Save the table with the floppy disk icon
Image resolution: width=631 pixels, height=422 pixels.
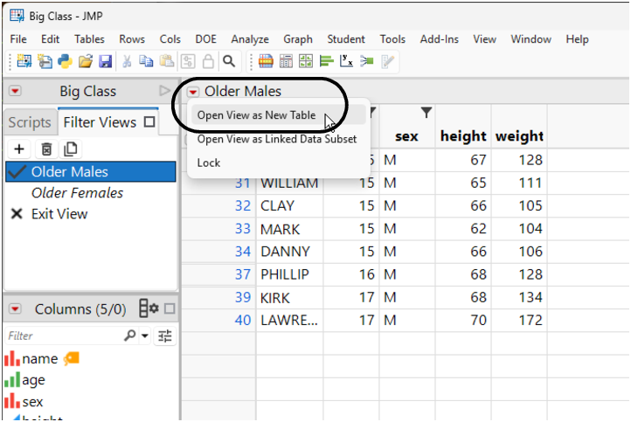(x=106, y=61)
